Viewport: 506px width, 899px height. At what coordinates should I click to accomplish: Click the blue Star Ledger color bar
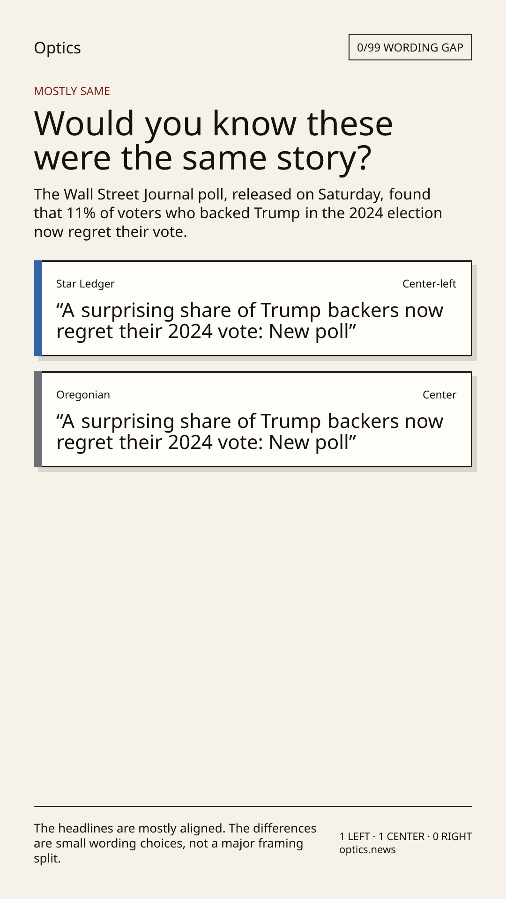[x=38, y=309]
